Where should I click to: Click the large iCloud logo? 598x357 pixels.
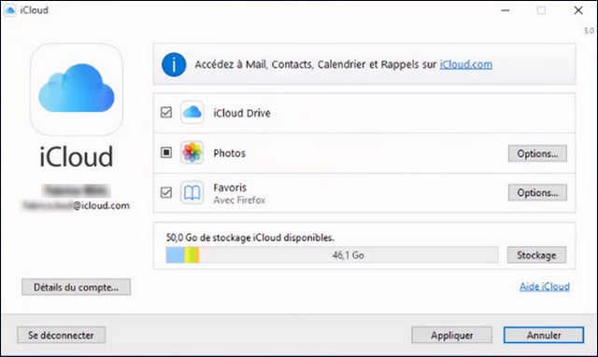(77, 89)
